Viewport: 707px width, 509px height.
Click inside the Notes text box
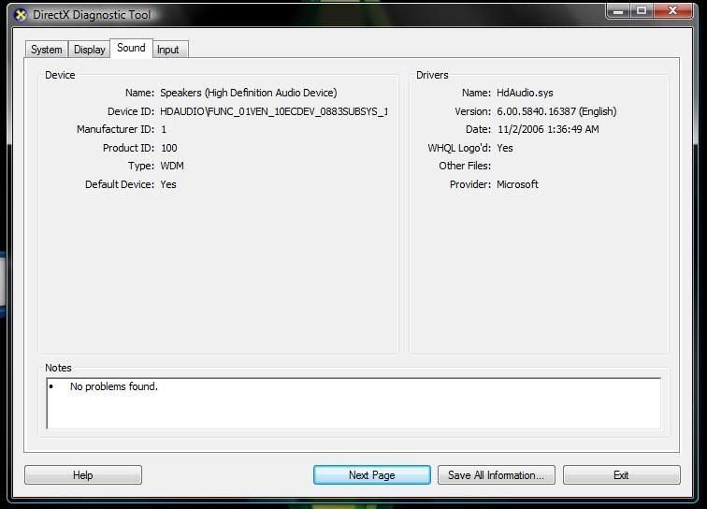[353, 403]
